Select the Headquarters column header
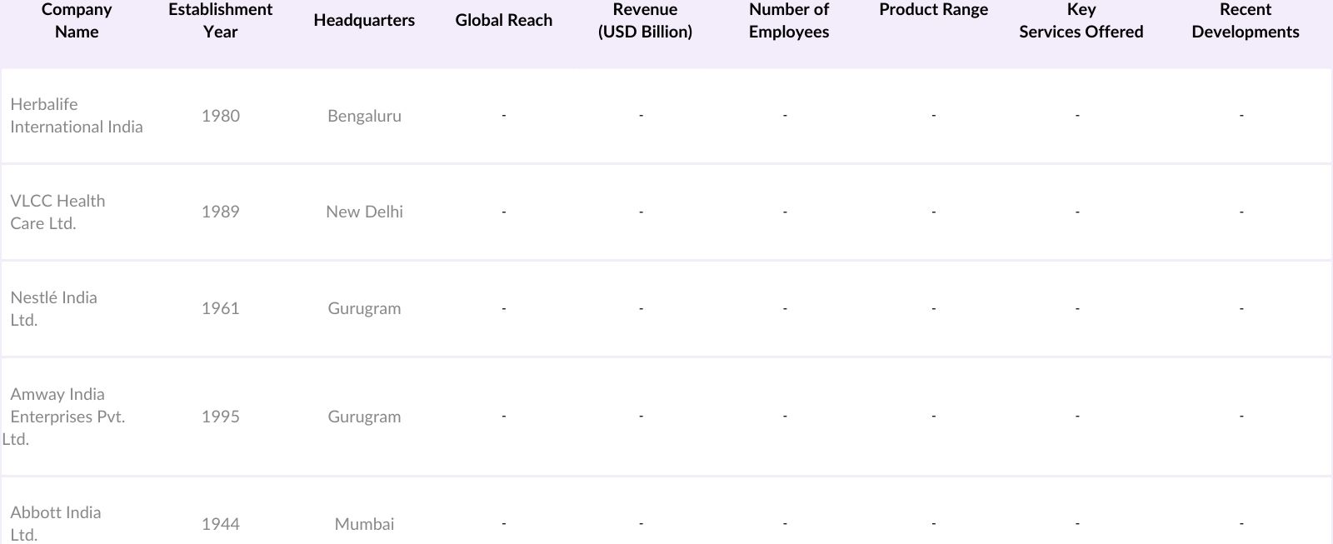Viewport: 1333px width, 544px height. click(364, 21)
